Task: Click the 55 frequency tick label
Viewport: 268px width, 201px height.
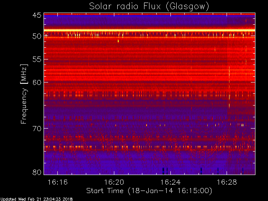Action: [x=37, y=59]
